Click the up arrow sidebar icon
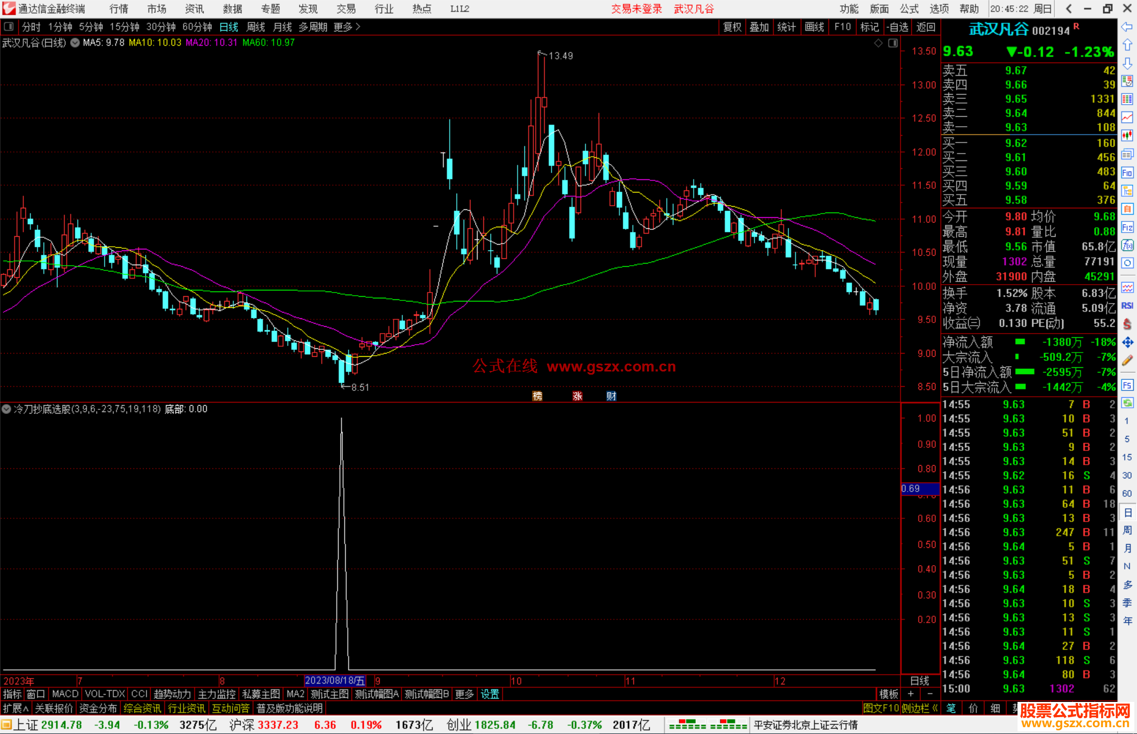This screenshot has width=1137, height=734. click(1127, 45)
